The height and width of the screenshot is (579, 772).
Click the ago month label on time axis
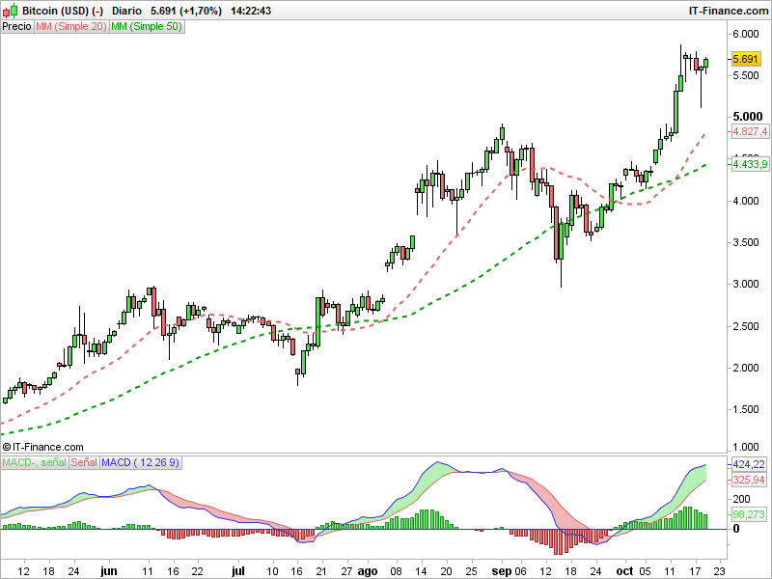pos(368,571)
